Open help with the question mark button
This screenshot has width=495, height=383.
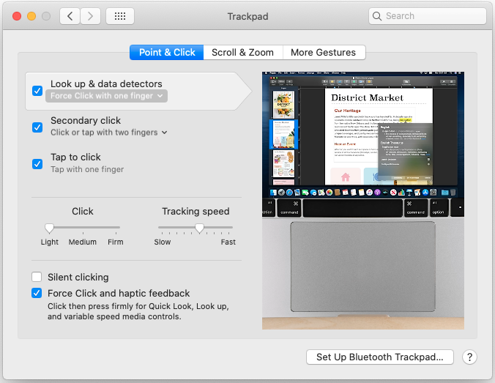(x=469, y=357)
